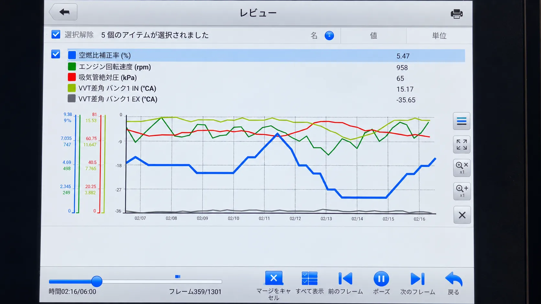Click the lime swatch for VVT IN
The width and height of the screenshot is (541, 304).
[x=72, y=88]
